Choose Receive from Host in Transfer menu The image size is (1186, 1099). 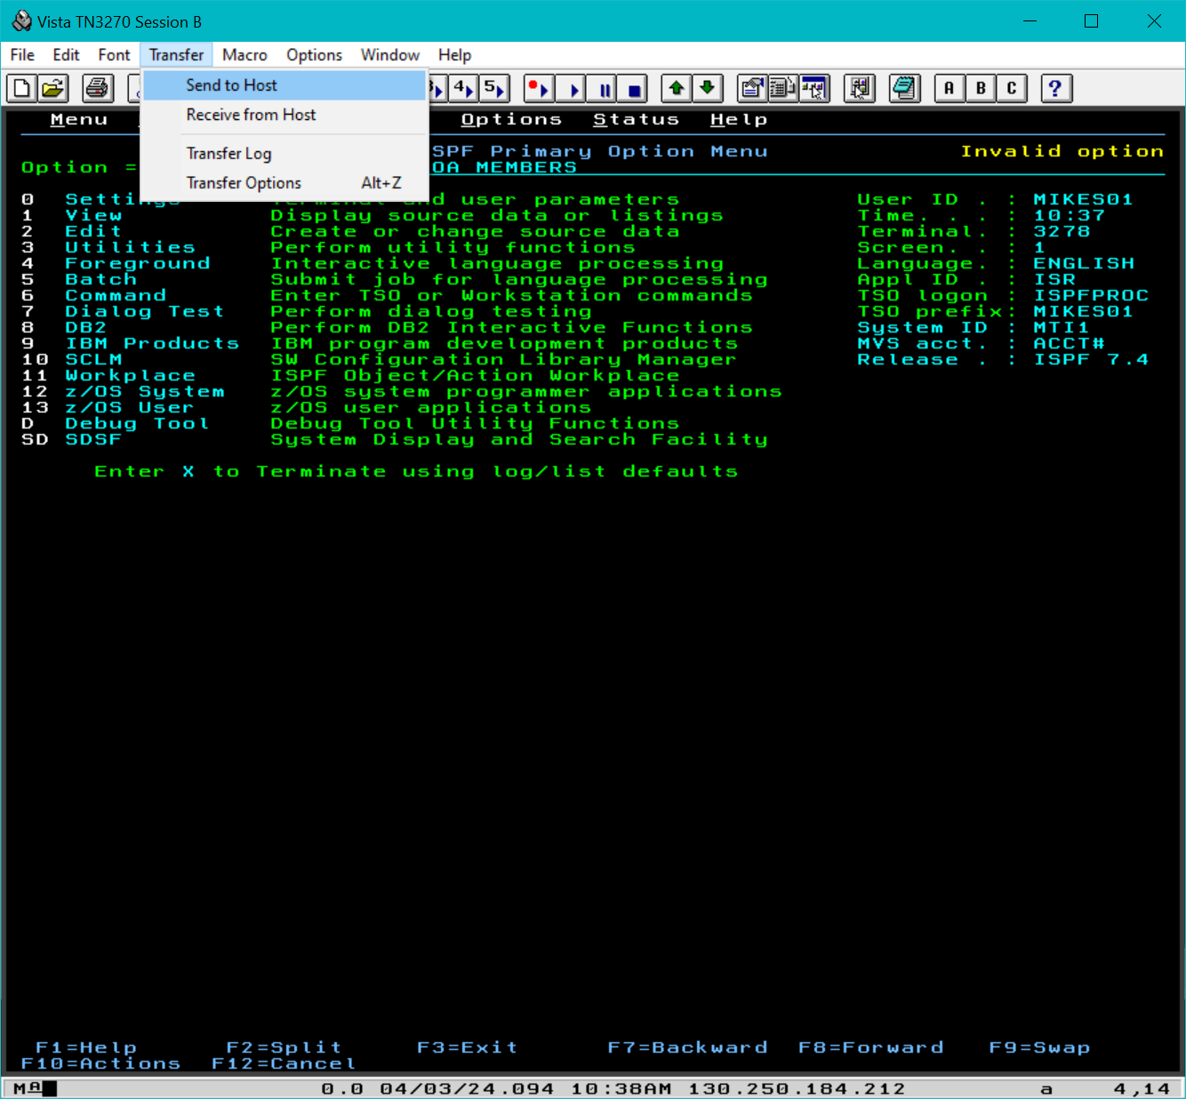tap(251, 115)
